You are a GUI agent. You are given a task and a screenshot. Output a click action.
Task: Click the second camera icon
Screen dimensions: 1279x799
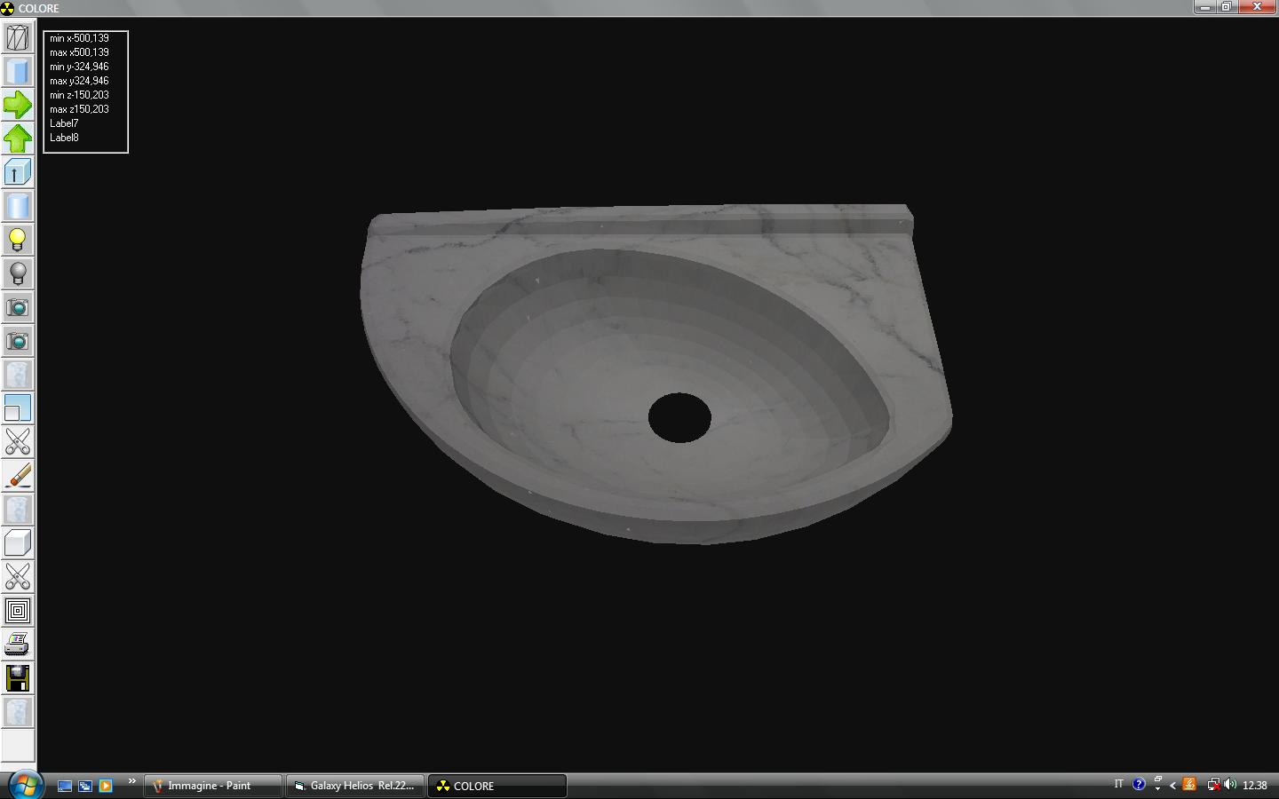[x=18, y=341]
